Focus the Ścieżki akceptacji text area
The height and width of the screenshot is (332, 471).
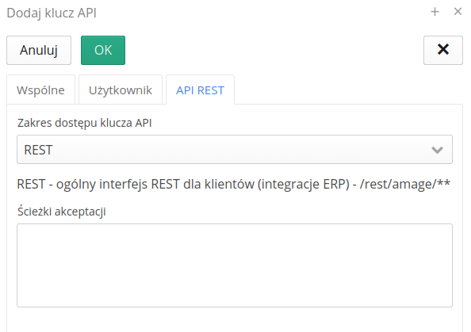[x=235, y=265]
